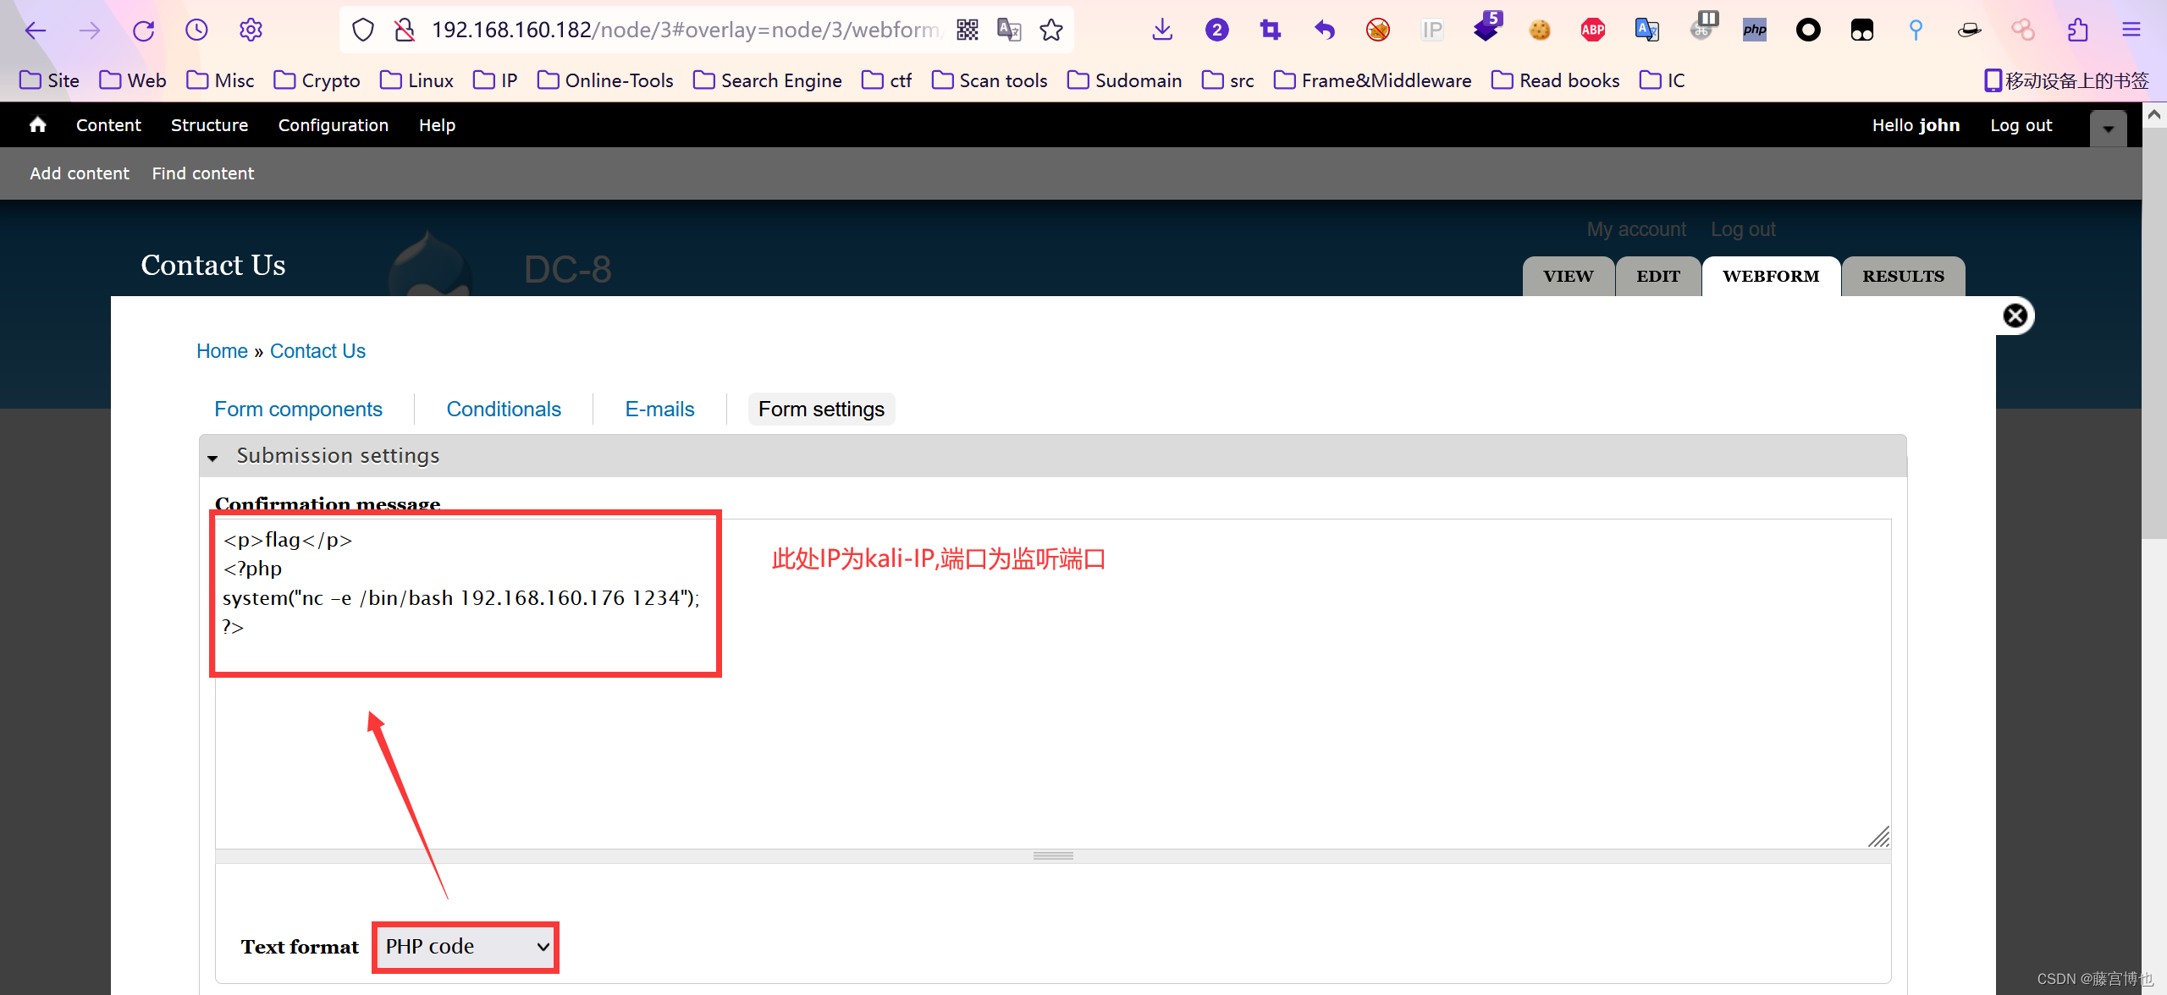Open browser history clock icon
Image resolution: width=2167 pixels, height=995 pixels.
[x=196, y=30]
